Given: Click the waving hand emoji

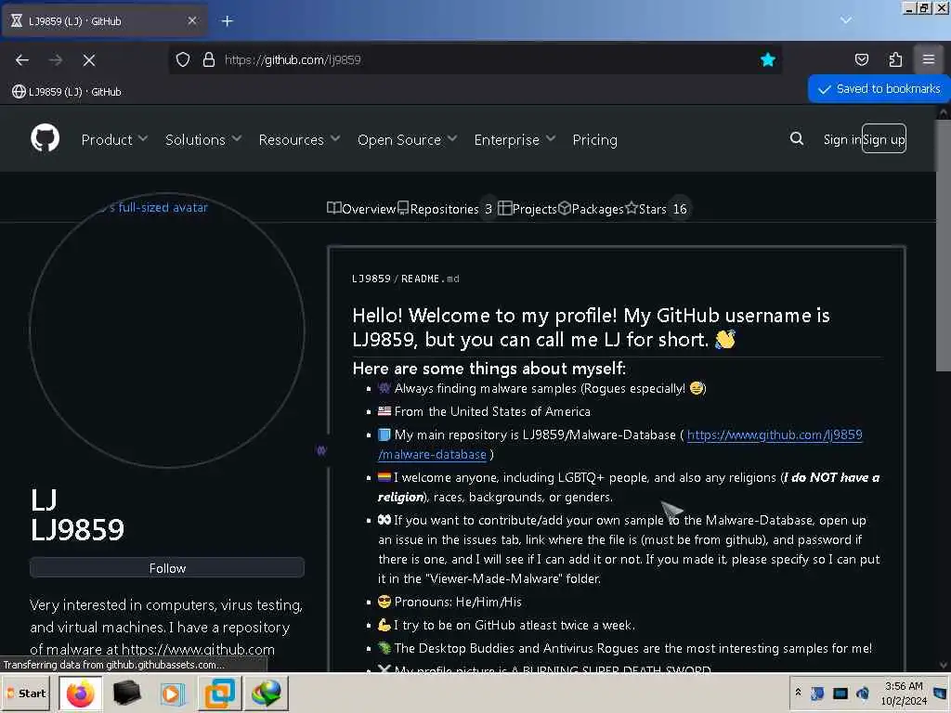Looking at the screenshot, I should pos(724,339).
